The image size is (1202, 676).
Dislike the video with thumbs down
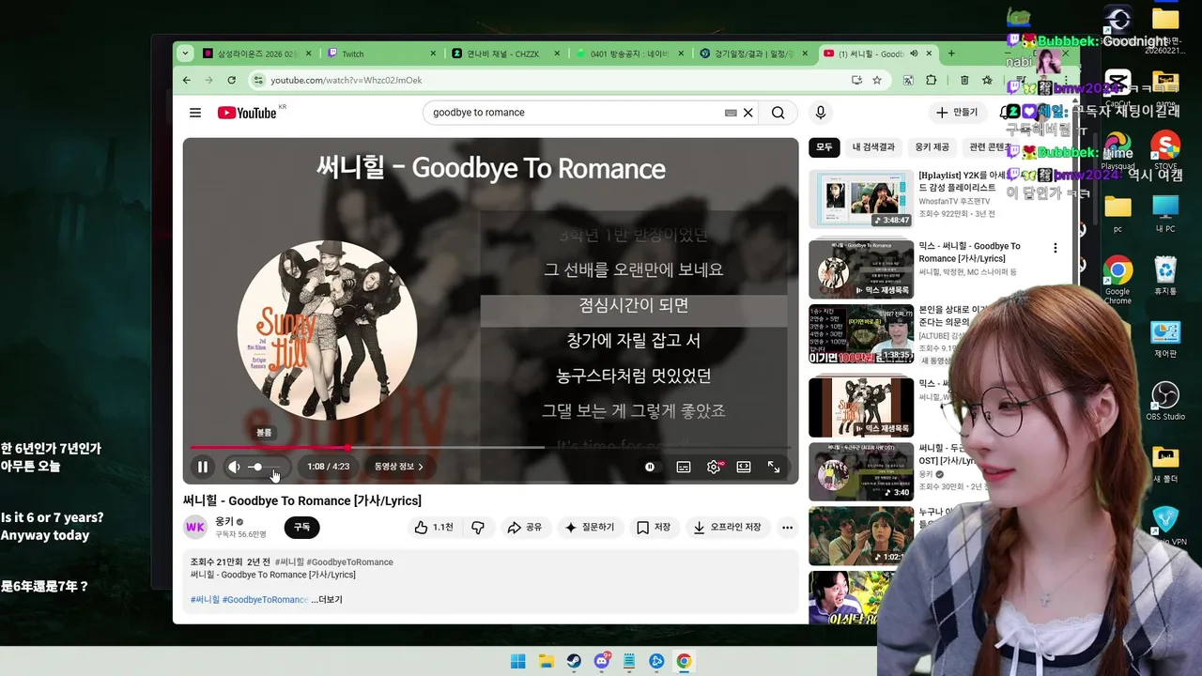[x=478, y=528]
